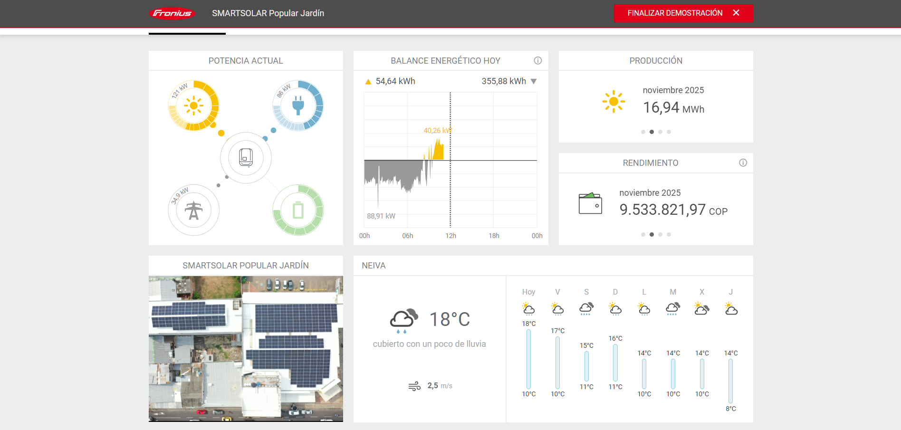
Task: Open Balance Energético Hoy info icon
Action: click(x=537, y=60)
